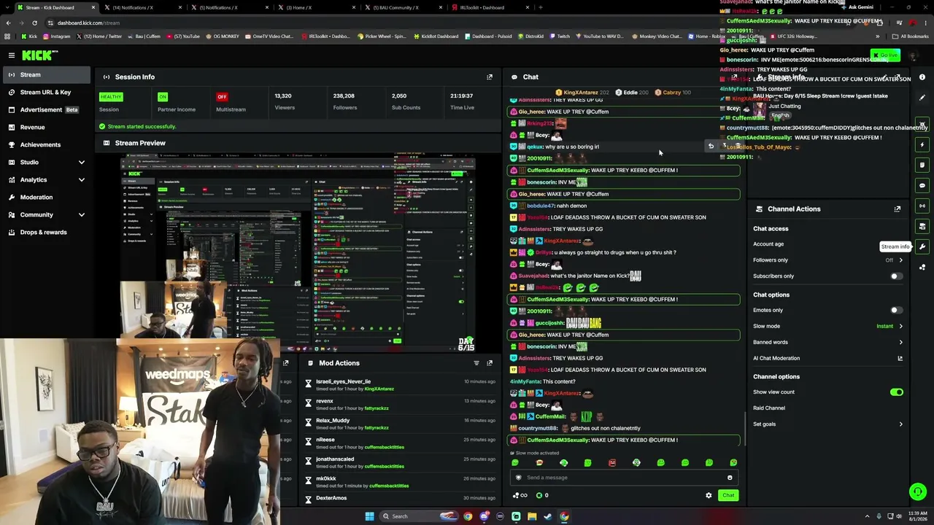Viewport: 934px width, 525px height.
Task: Click the Stream Preview thumbnail
Action: (298, 253)
